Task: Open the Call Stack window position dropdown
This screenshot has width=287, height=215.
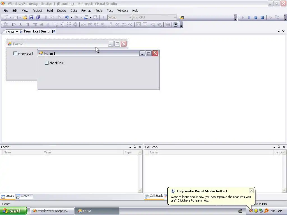Action: click(x=274, y=147)
